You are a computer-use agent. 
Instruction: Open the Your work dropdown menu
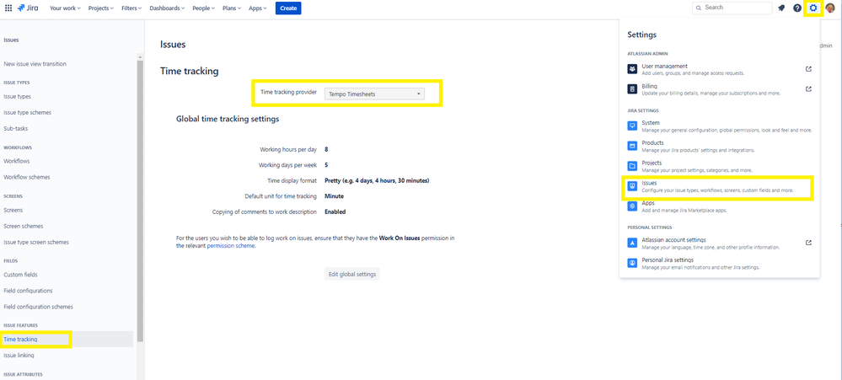65,8
